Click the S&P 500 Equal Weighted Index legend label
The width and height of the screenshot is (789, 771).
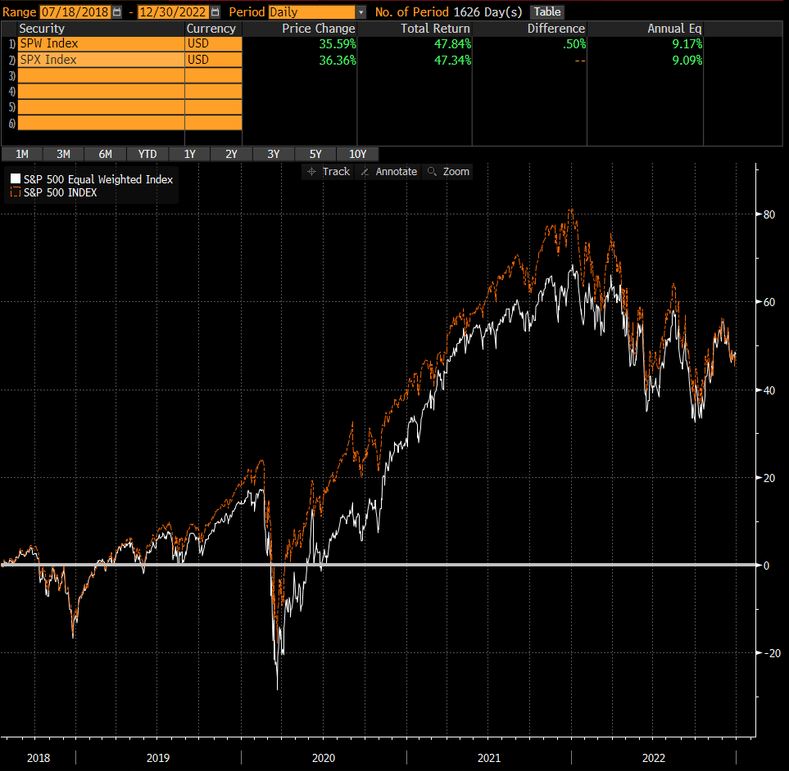click(x=98, y=179)
